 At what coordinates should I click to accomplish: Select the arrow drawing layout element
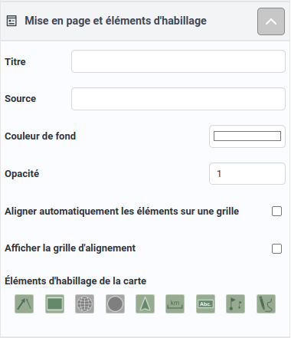[x=25, y=304]
